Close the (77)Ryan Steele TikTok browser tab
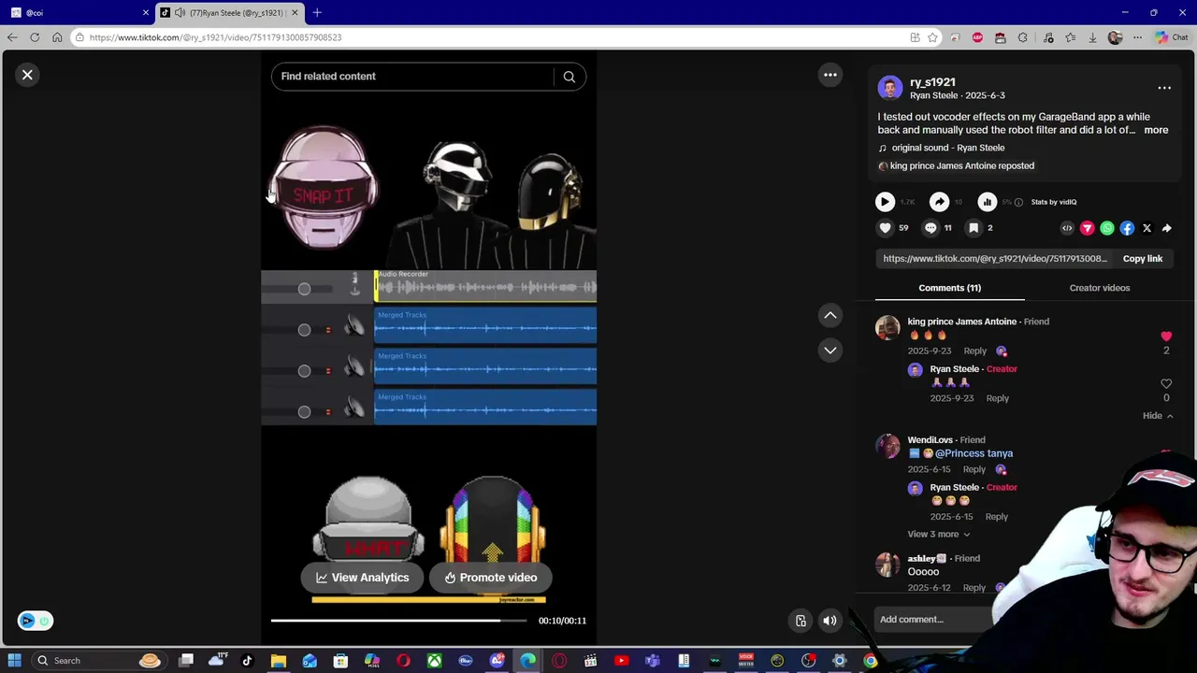1197x673 pixels. pyautogui.click(x=295, y=13)
